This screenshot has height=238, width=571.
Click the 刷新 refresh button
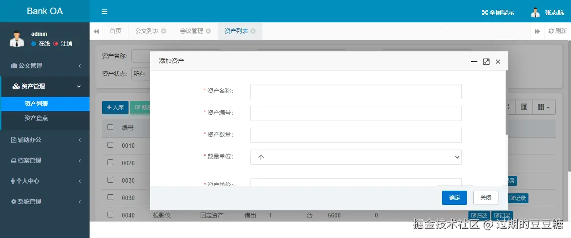(x=558, y=31)
